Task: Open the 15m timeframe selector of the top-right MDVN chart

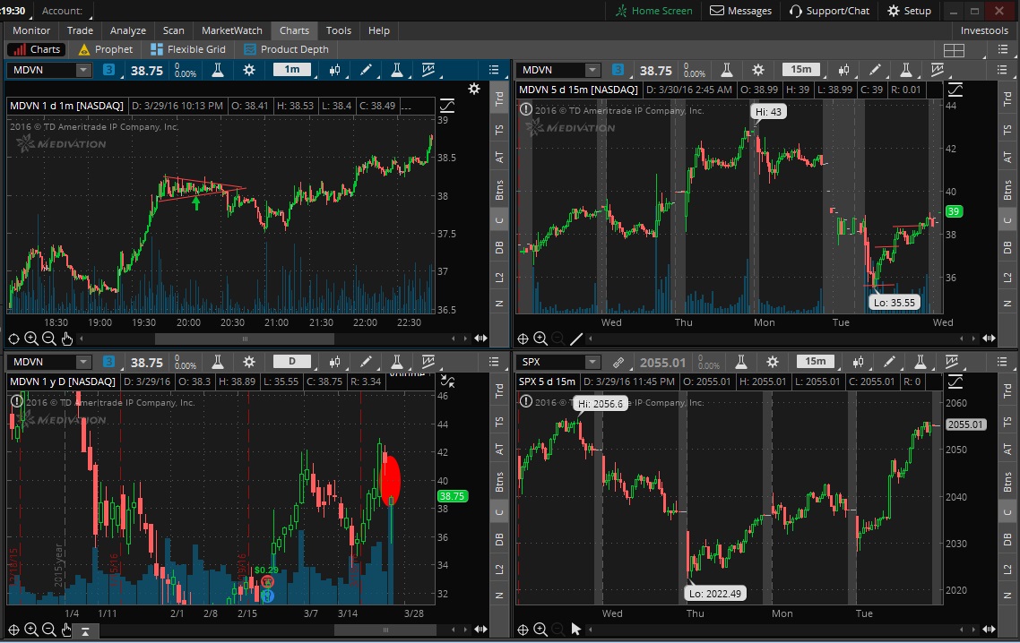Action: (x=801, y=70)
